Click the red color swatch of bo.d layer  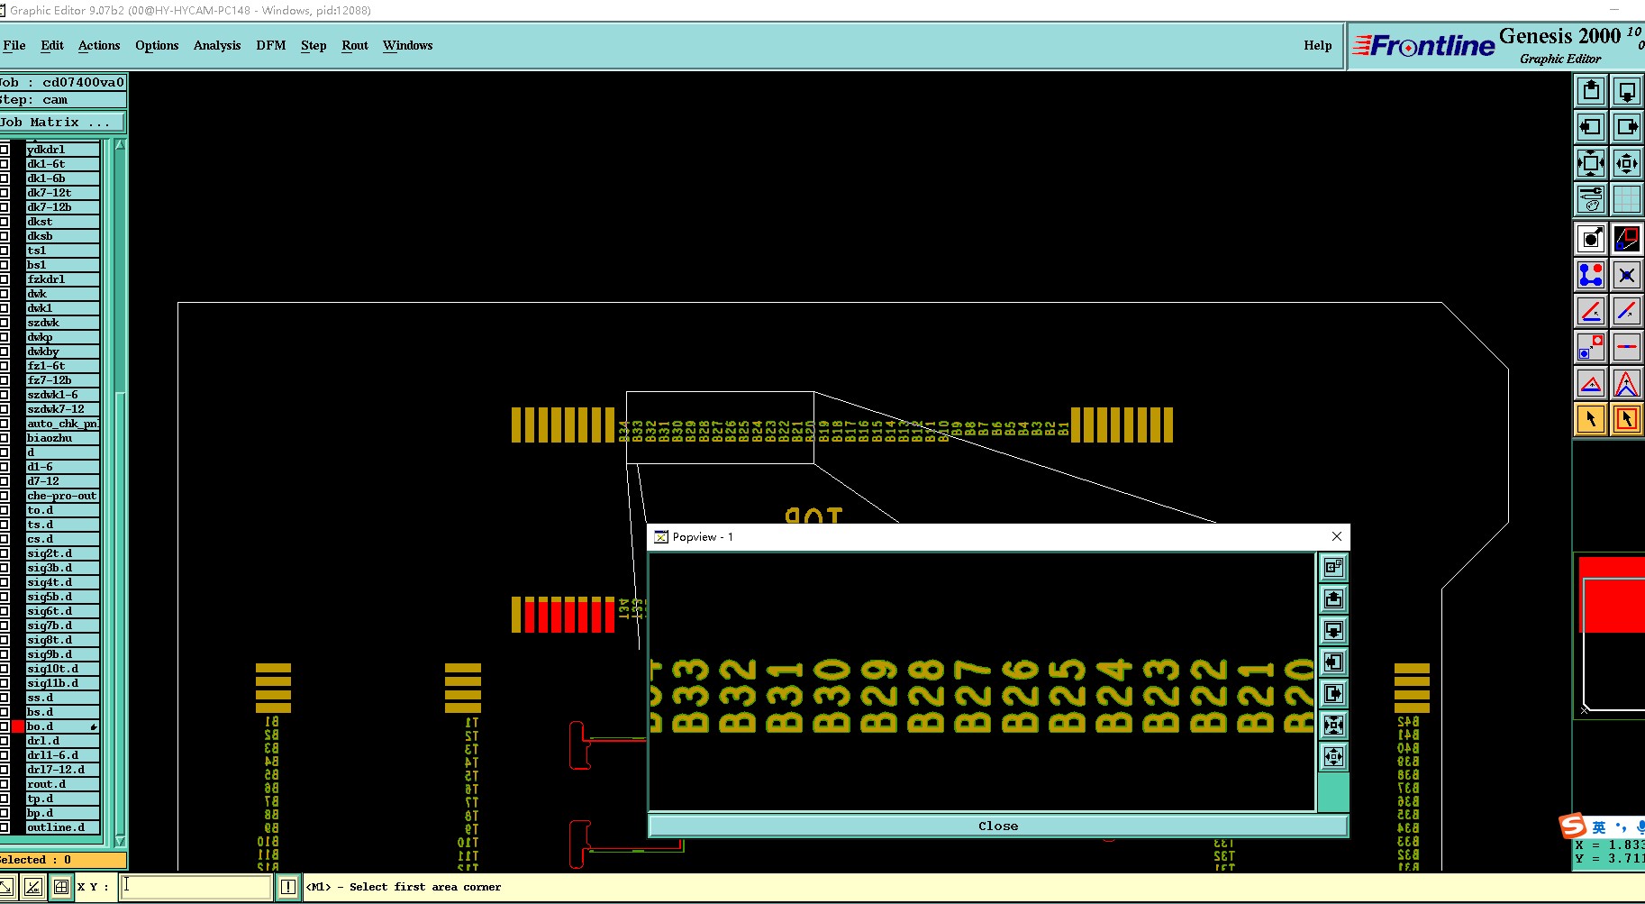18,726
